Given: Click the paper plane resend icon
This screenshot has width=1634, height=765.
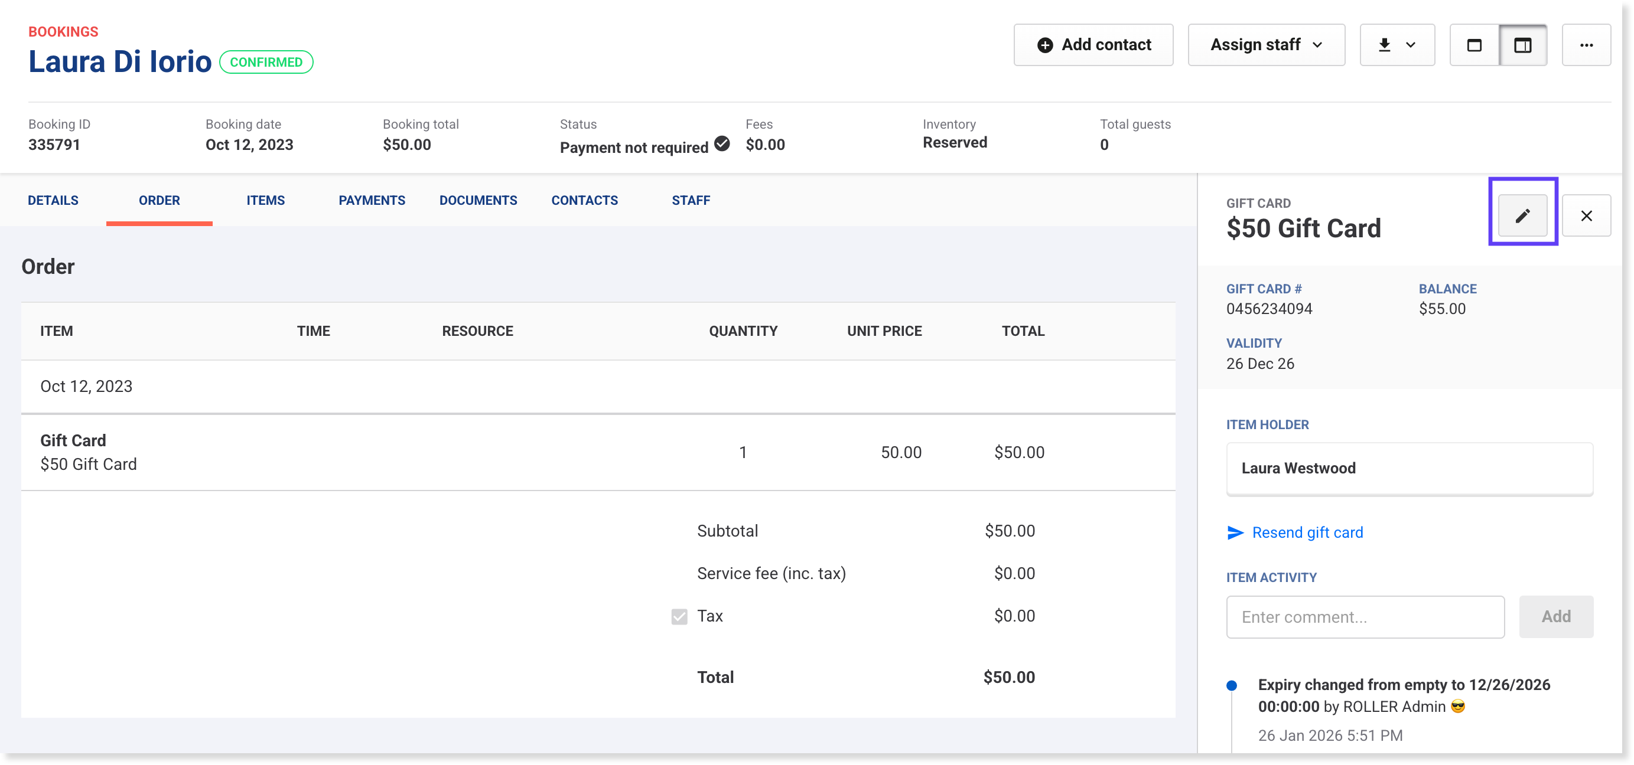Looking at the screenshot, I should pyautogui.click(x=1235, y=532).
